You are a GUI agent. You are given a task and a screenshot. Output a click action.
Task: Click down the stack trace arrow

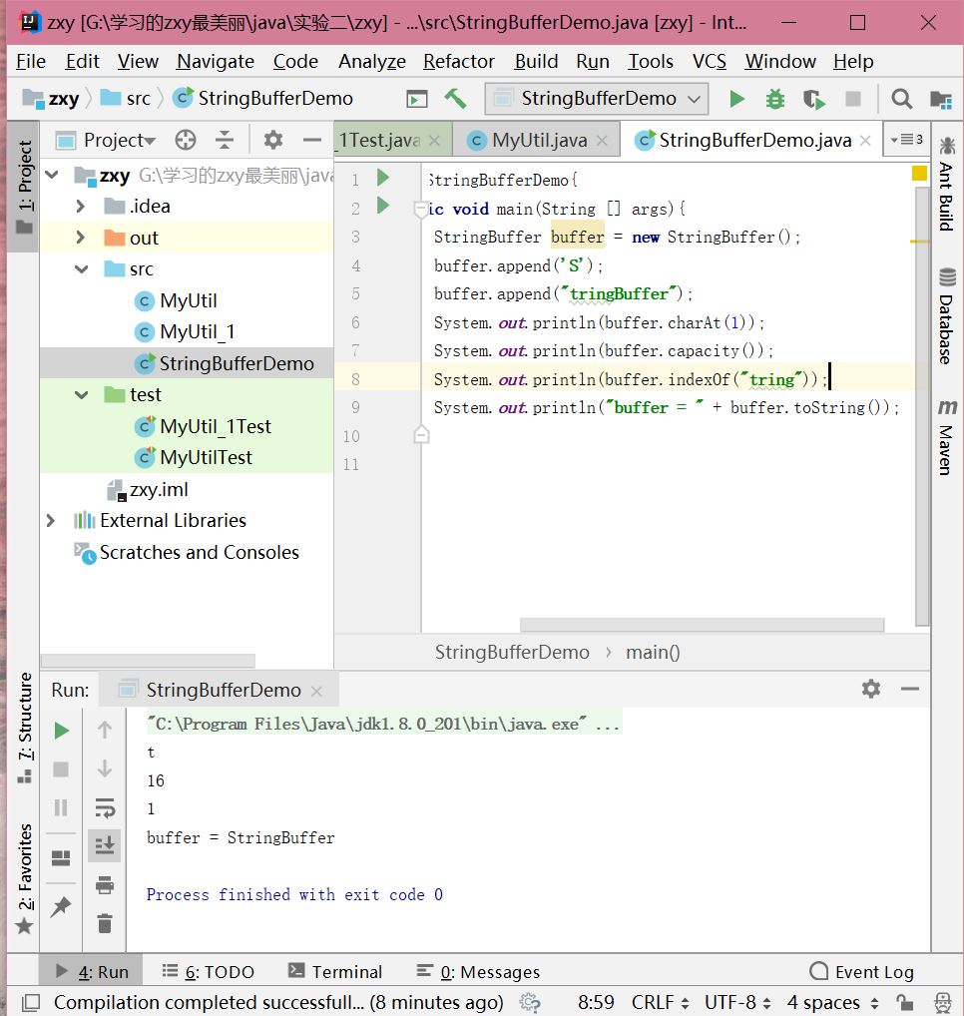(x=105, y=768)
